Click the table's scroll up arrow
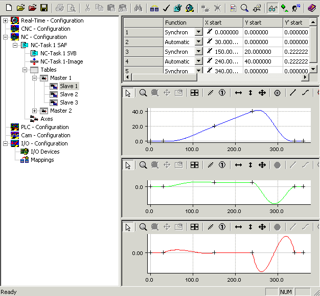Screen dimensions: 320x296 (313, 22)
